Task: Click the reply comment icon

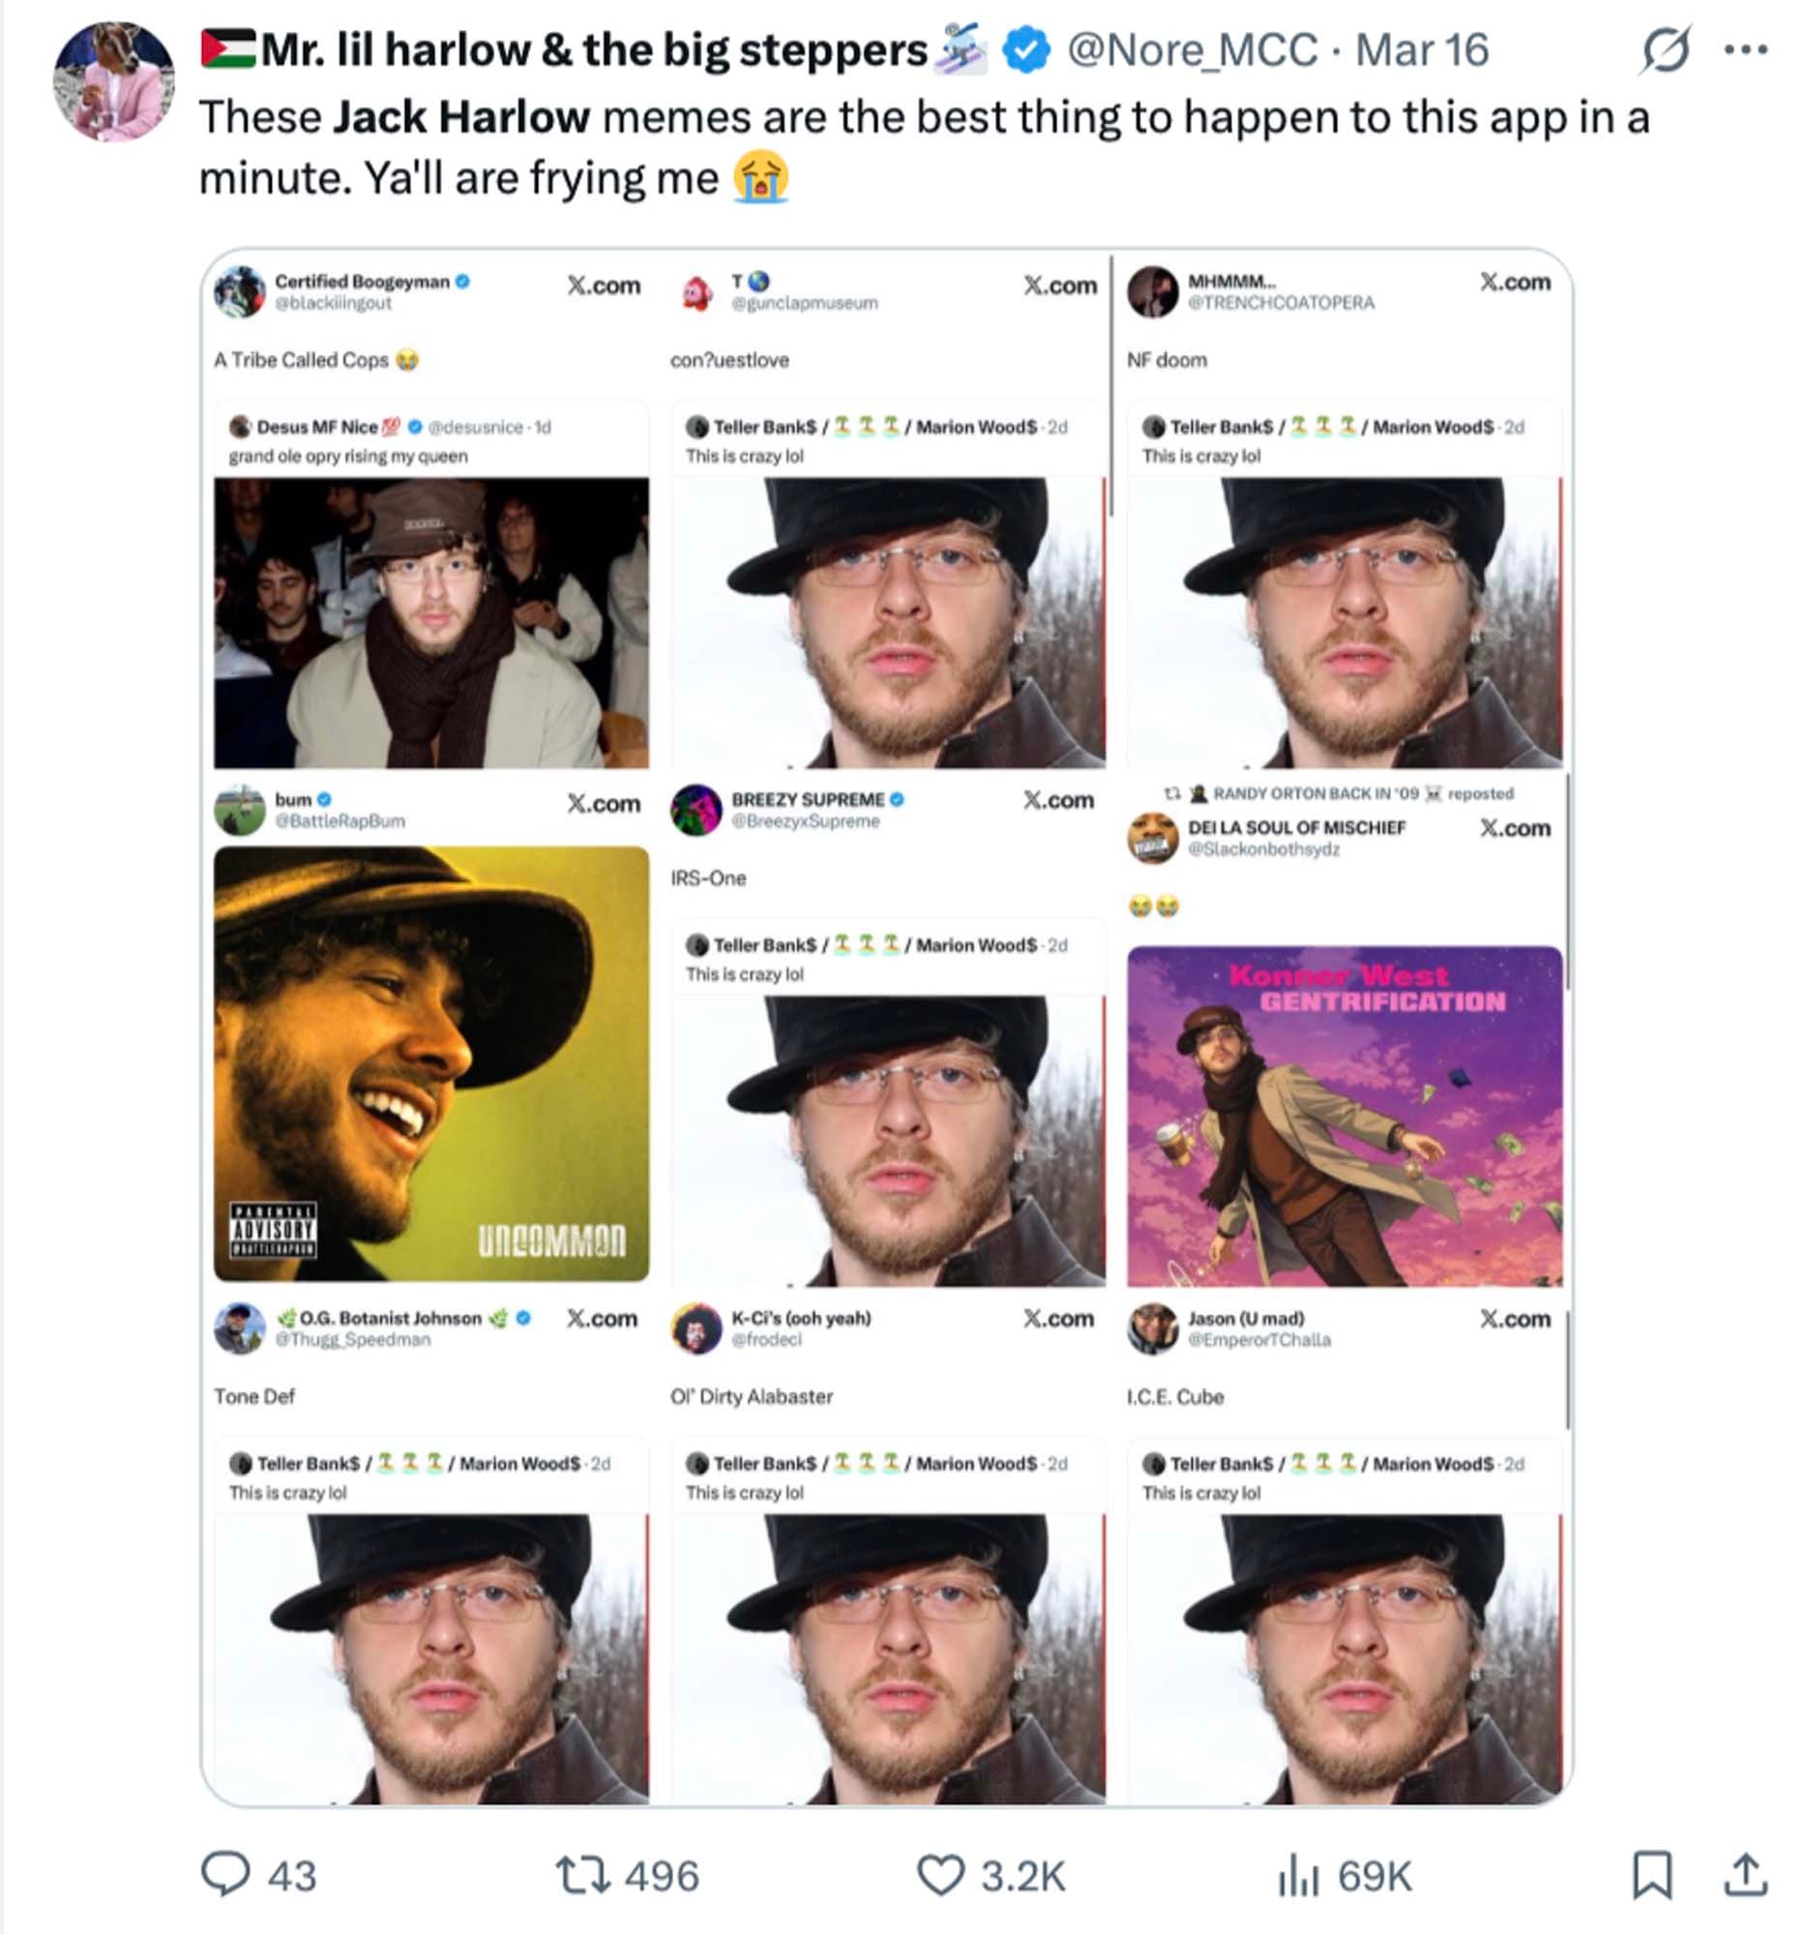Action: pos(225,1874)
